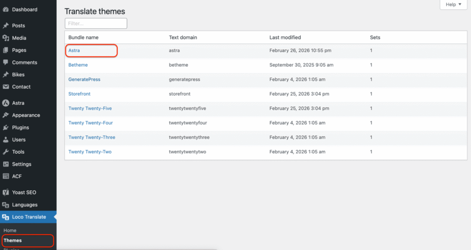Open the Themes submenu item

click(12, 240)
